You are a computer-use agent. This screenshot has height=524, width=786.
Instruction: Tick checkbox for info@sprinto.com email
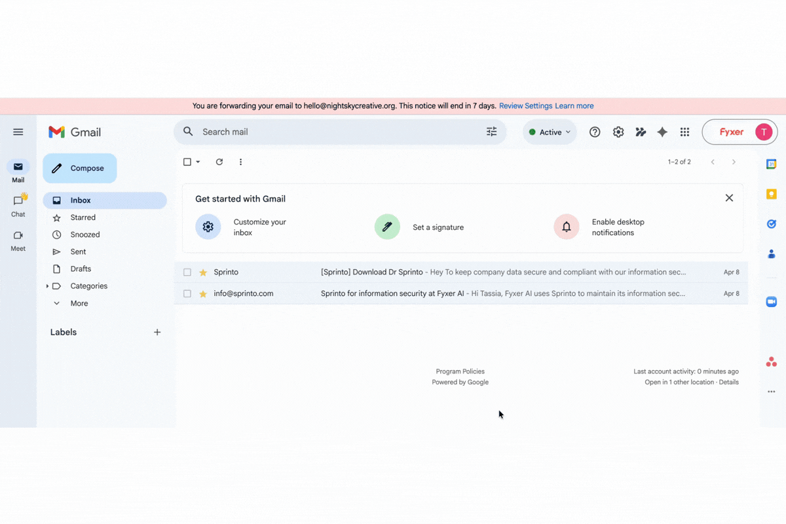pyautogui.click(x=187, y=293)
